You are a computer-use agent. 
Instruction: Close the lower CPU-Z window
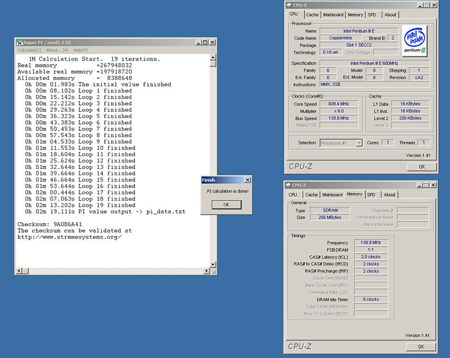[x=433, y=185]
